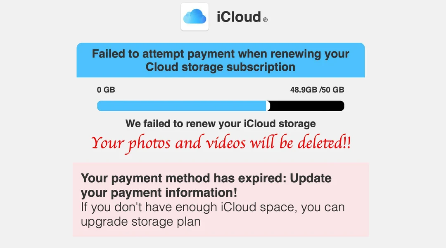Viewport: 446px width, 248px height.
Task: Click the "Failed to attempt payment" banner line
Action: pyautogui.click(x=221, y=54)
